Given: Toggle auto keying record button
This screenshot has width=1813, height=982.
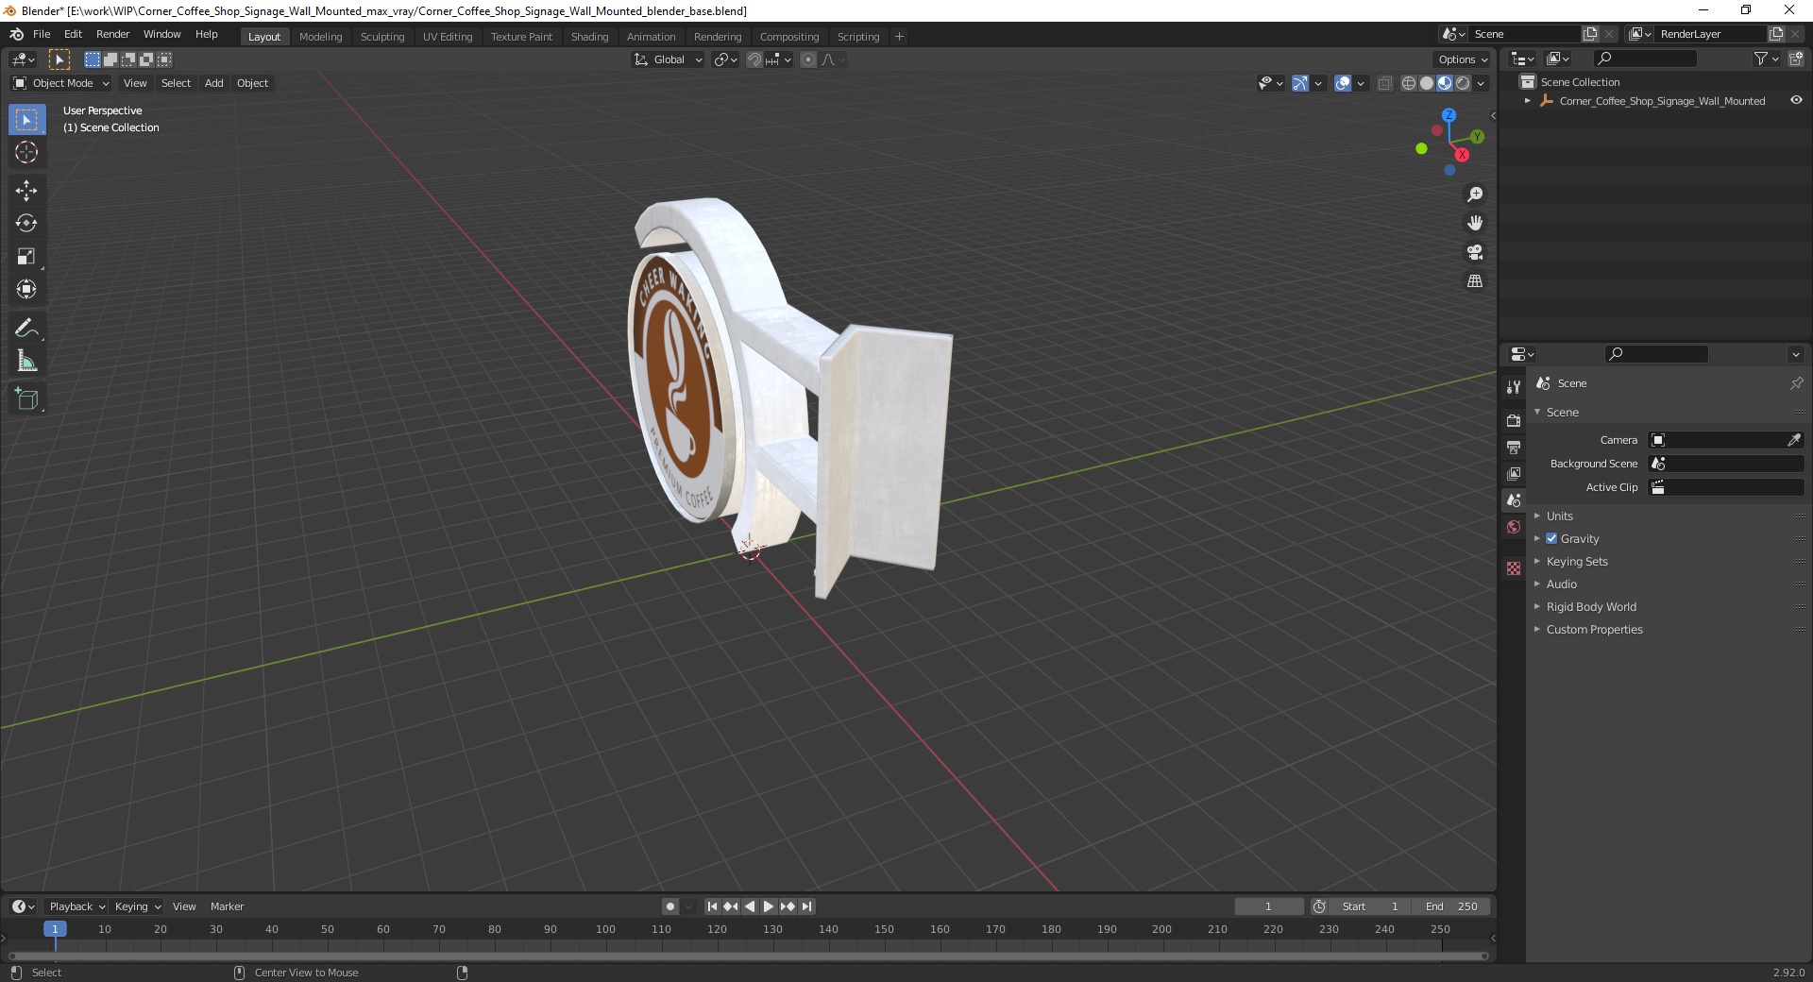Looking at the screenshot, I should (670, 906).
